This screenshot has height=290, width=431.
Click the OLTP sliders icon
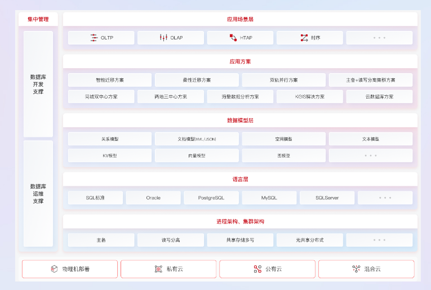94,38
